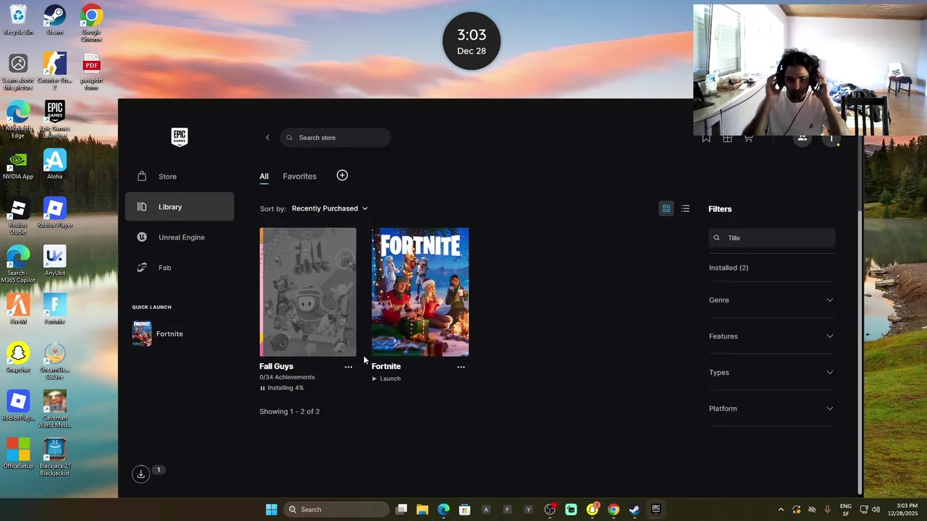The height and width of the screenshot is (521, 927).
Task: Click the Fortnite cover thumbnail
Action: click(420, 292)
